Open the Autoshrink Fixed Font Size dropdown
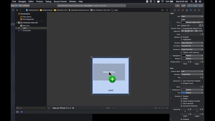The image size is (215, 121). (x=192, y=49)
